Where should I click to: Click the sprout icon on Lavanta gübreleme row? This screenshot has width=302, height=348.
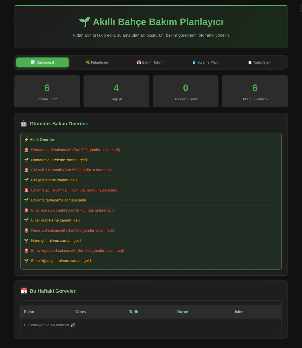26,200
